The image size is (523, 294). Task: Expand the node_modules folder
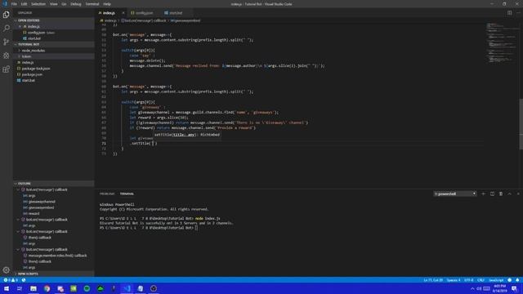(x=33, y=51)
